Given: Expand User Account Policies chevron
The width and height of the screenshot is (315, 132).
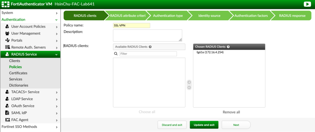Looking at the screenshot, I should pos(57,27).
